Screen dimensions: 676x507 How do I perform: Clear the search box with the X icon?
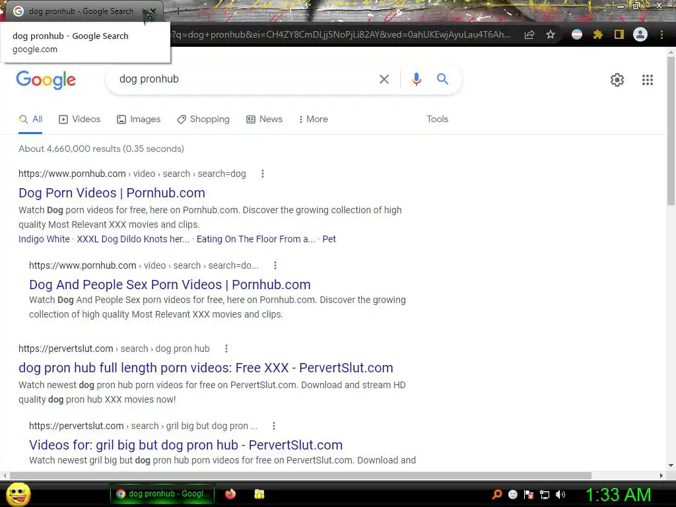(x=384, y=79)
